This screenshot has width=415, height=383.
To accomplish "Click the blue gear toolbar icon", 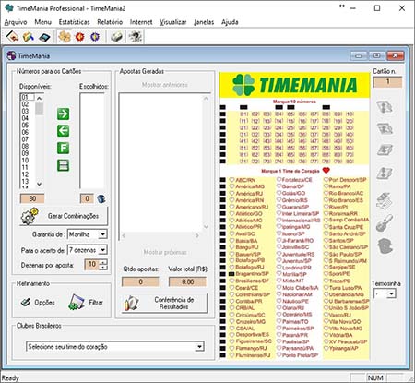I will tap(95, 37).
